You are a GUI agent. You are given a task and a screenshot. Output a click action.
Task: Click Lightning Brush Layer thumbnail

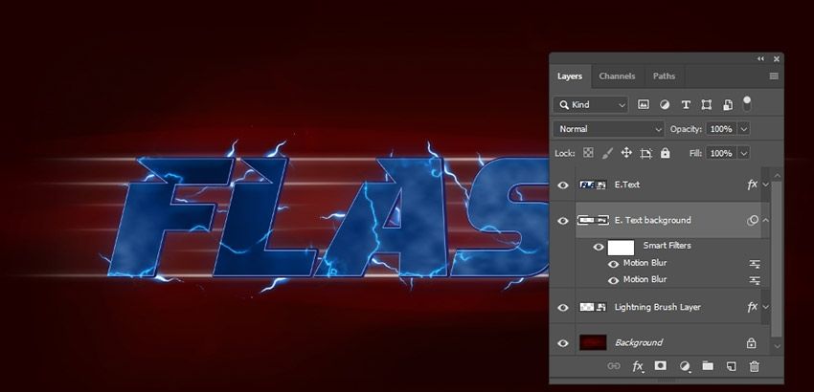point(593,308)
